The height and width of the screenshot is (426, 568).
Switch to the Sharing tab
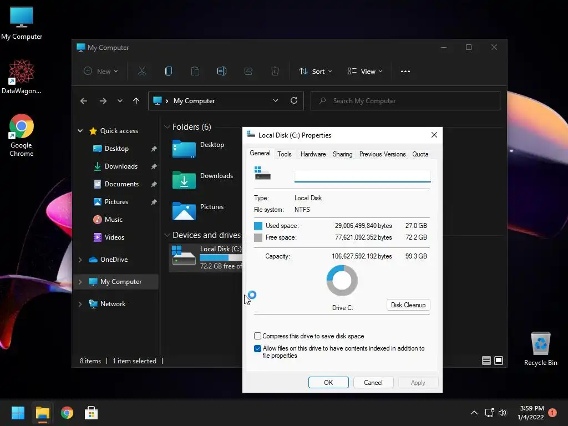tap(342, 154)
